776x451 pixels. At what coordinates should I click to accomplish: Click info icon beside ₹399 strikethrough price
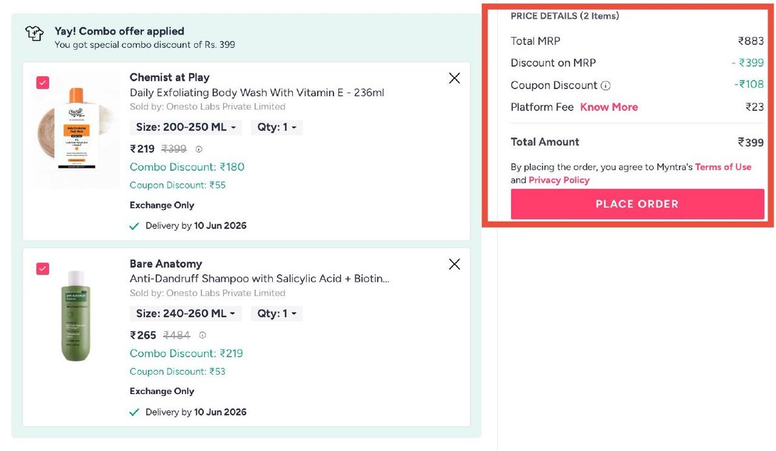point(199,149)
